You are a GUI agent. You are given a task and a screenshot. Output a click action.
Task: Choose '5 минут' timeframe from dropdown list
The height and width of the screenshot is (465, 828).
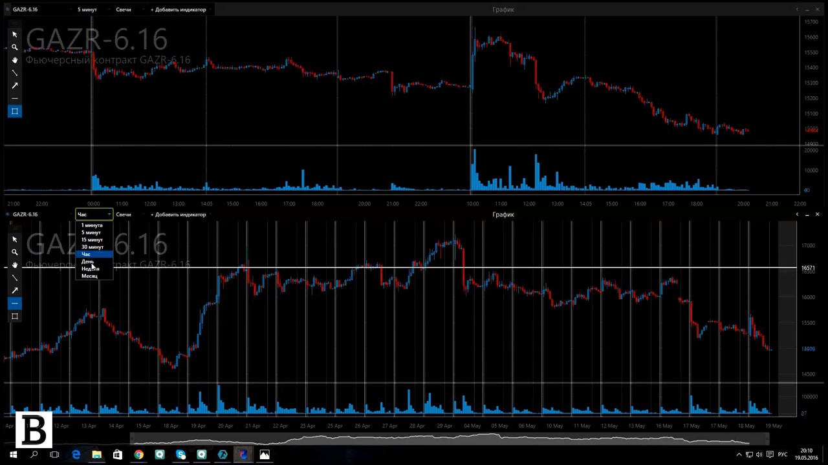[x=94, y=232]
